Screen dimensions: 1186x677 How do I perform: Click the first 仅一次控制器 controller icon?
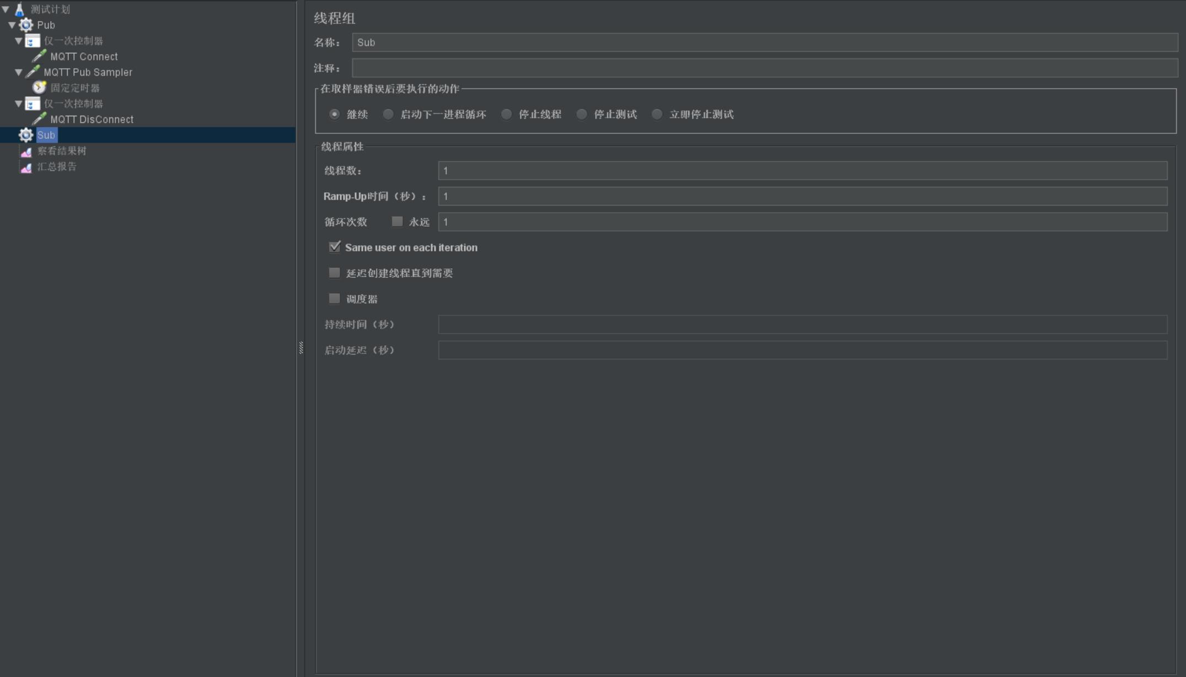33,41
